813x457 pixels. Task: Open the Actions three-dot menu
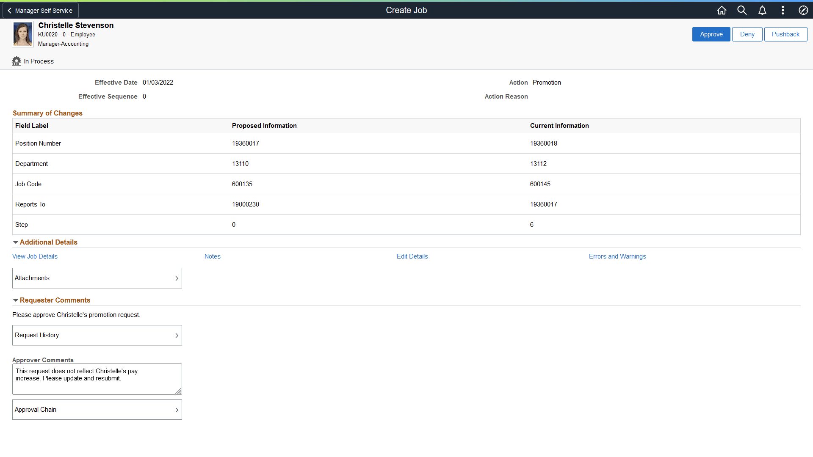click(x=783, y=10)
